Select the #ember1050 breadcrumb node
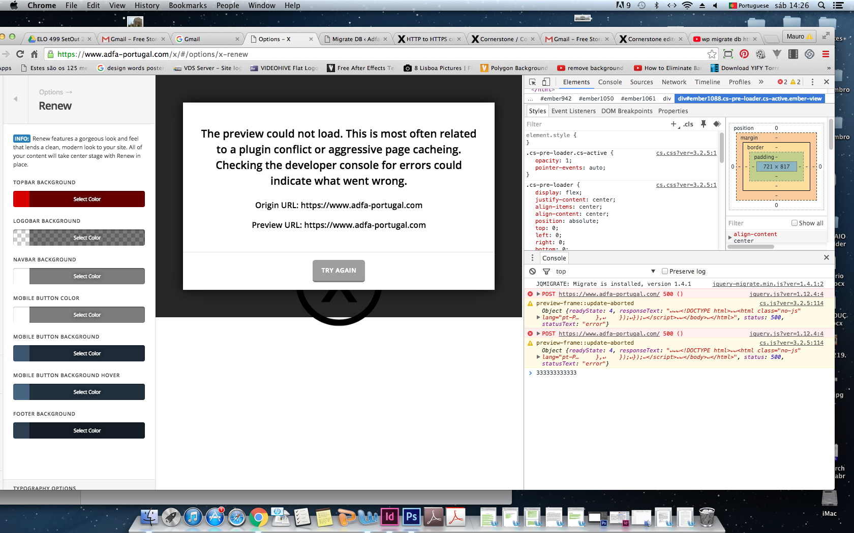 coord(596,98)
